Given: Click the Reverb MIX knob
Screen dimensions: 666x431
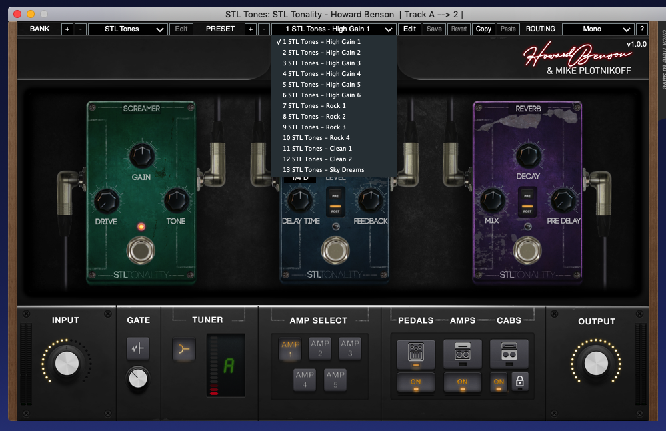Looking at the screenshot, I should coord(493,201).
